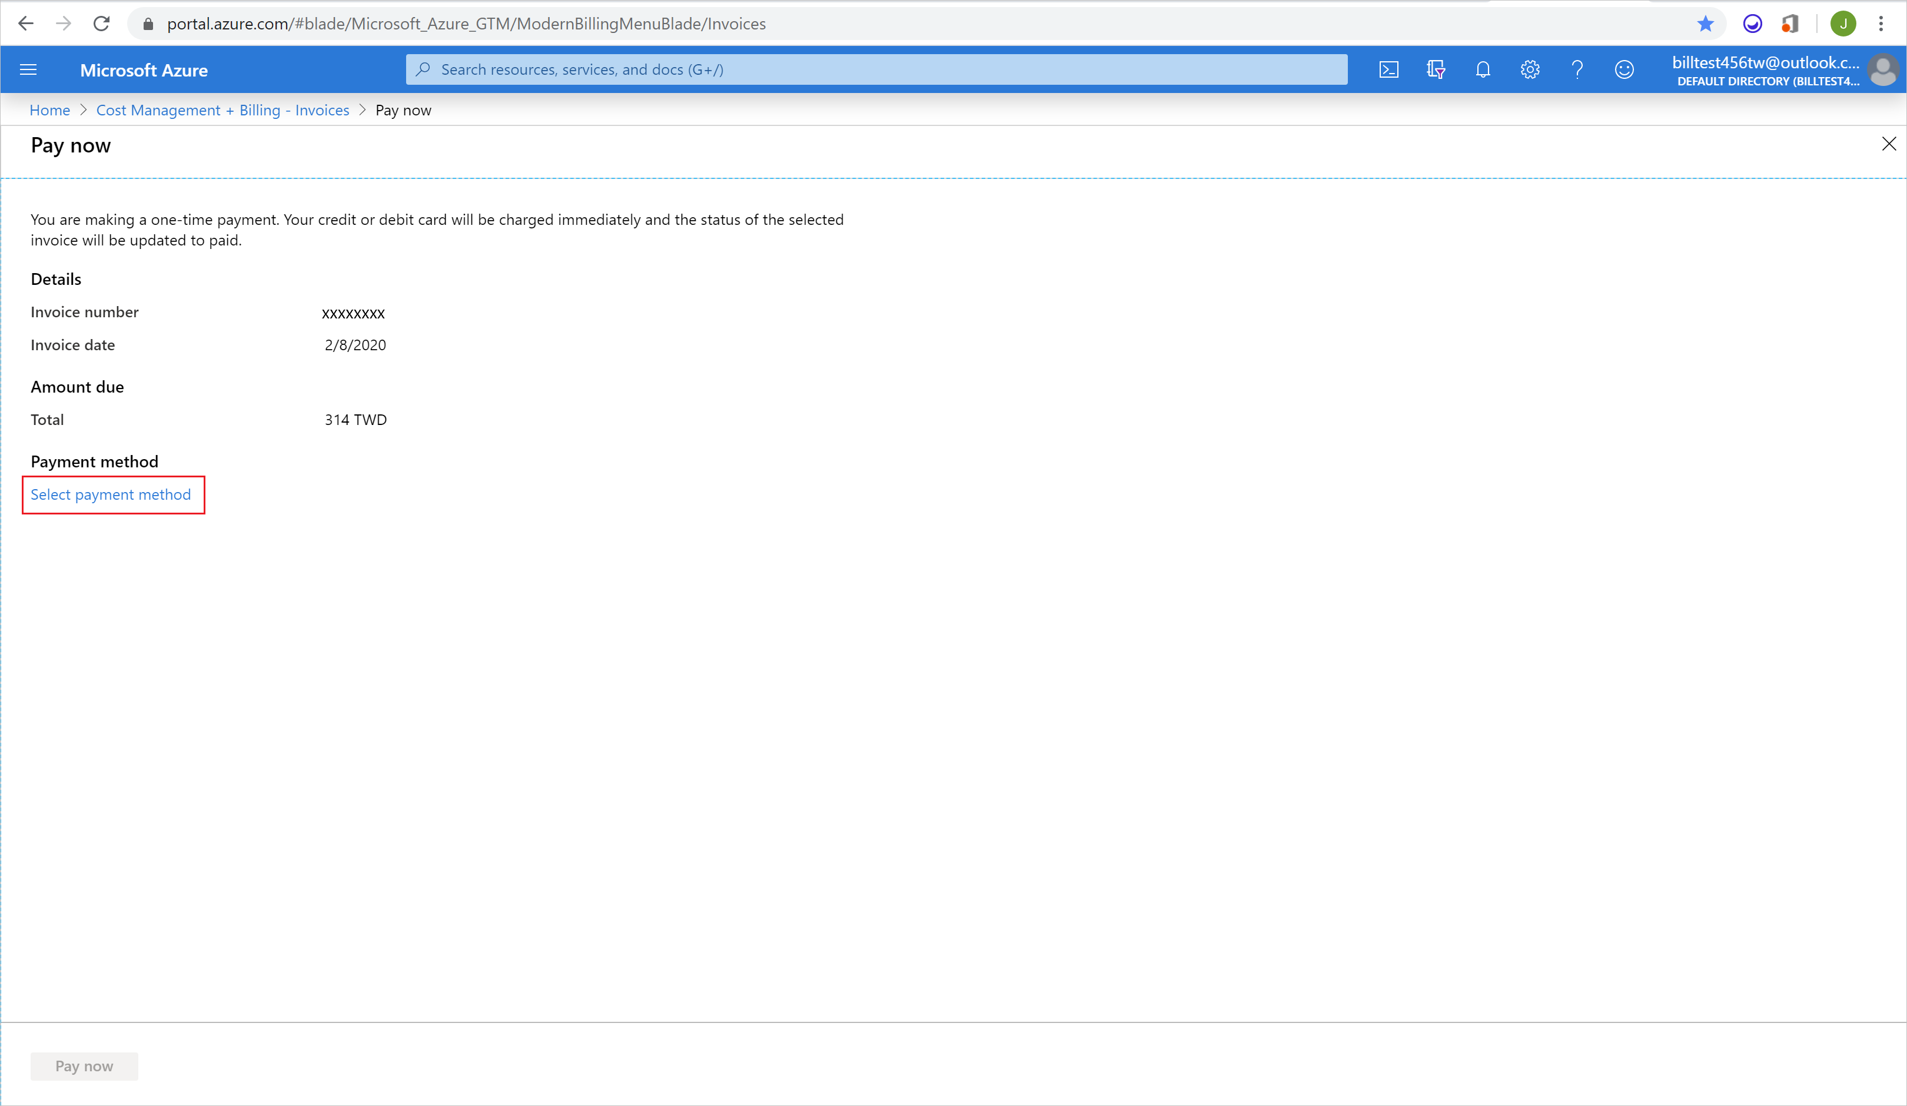
Task: Click the Pay now button
Action: pos(84,1065)
